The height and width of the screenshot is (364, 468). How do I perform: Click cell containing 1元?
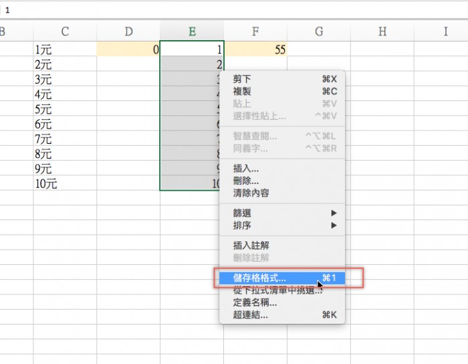click(x=65, y=49)
